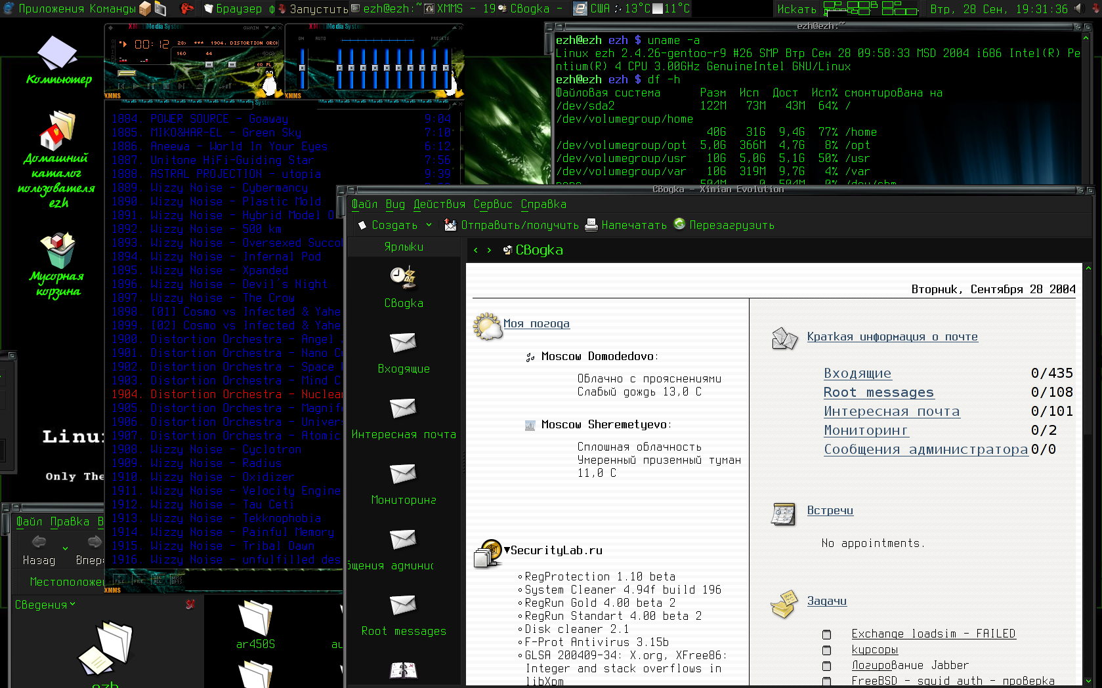Image resolution: width=1102 pixels, height=688 pixels.
Task: Open the Интересная почта envelope shortcut
Action: click(403, 408)
